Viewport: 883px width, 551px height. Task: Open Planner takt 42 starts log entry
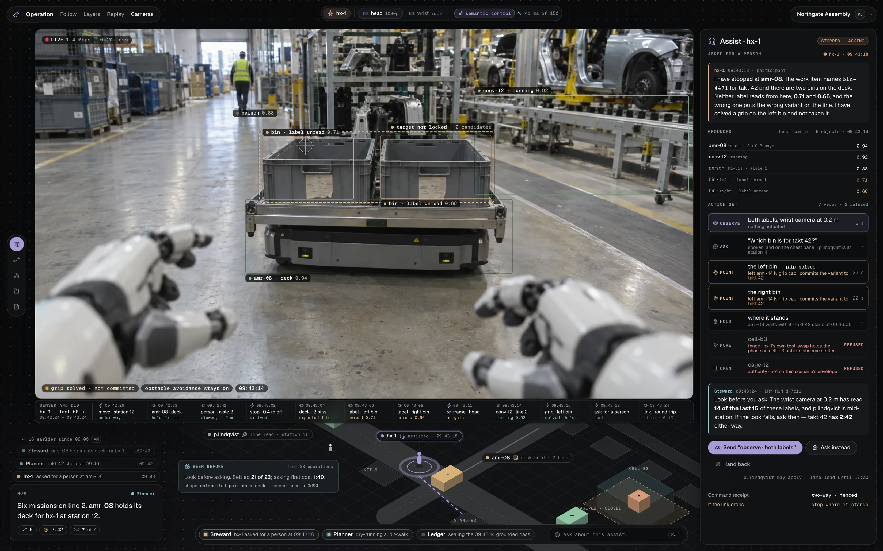pos(86,464)
